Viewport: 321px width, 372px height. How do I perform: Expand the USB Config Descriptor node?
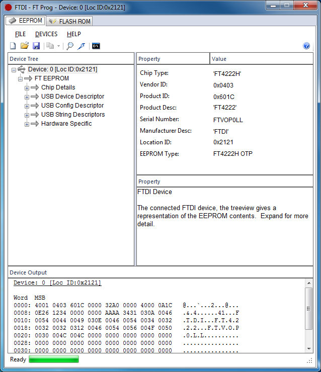[x=27, y=106]
